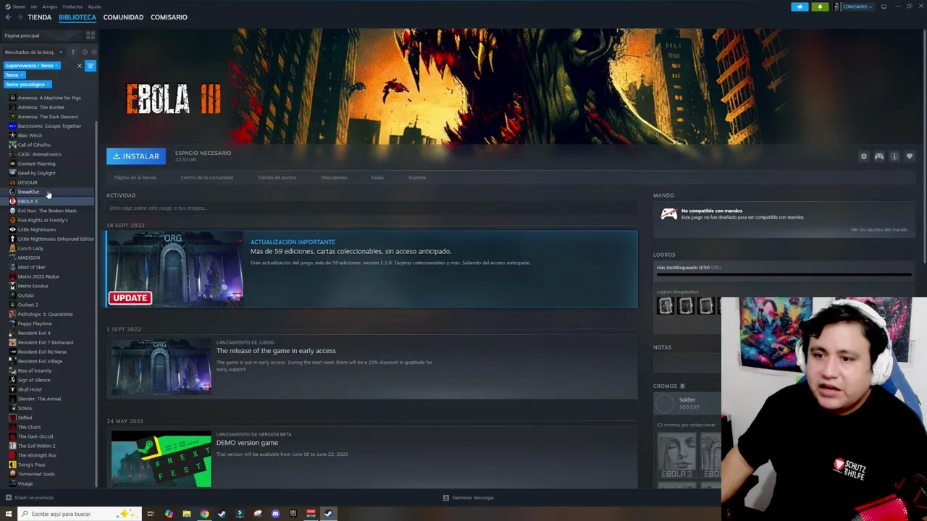Screen dimensions: 927x521
Task: Click the achievements progress bar
Action: tap(784, 275)
